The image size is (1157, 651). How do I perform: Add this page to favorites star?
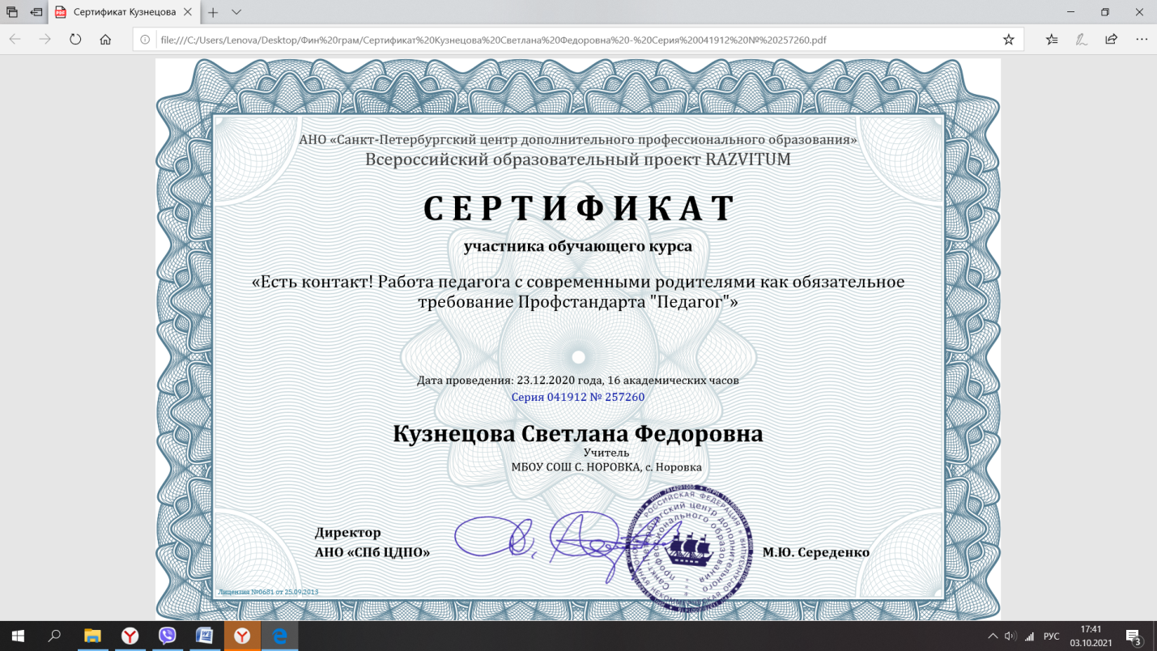(x=1008, y=39)
